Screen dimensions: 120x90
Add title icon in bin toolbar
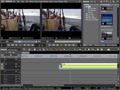pyautogui.click(x=104, y=1)
